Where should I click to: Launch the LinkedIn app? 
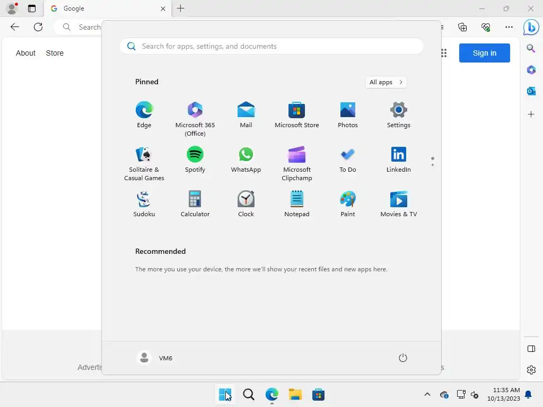pos(399,160)
